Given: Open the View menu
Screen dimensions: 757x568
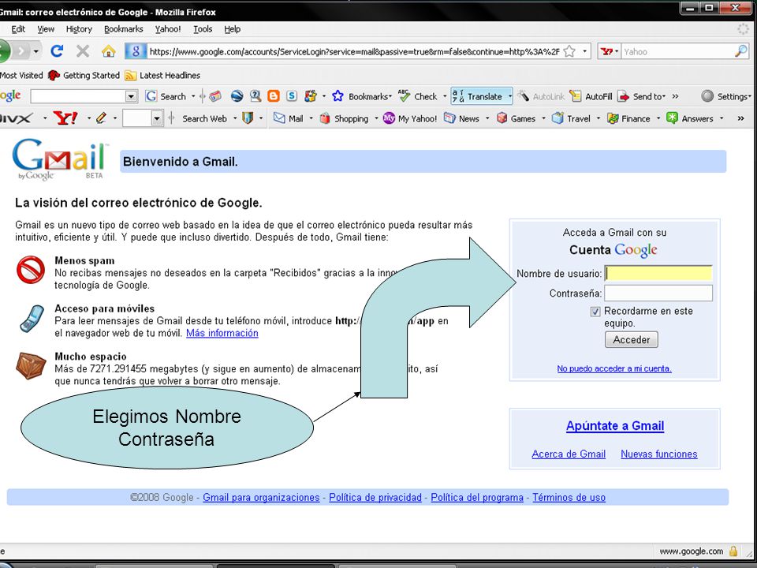Looking at the screenshot, I should pyautogui.click(x=46, y=29).
